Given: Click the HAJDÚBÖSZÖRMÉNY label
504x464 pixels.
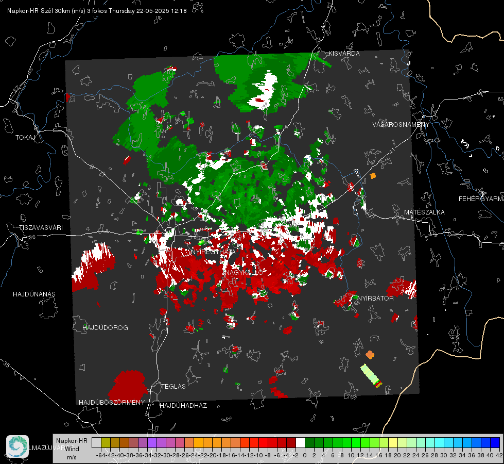Looking at the screenshot, I should 112,403.
